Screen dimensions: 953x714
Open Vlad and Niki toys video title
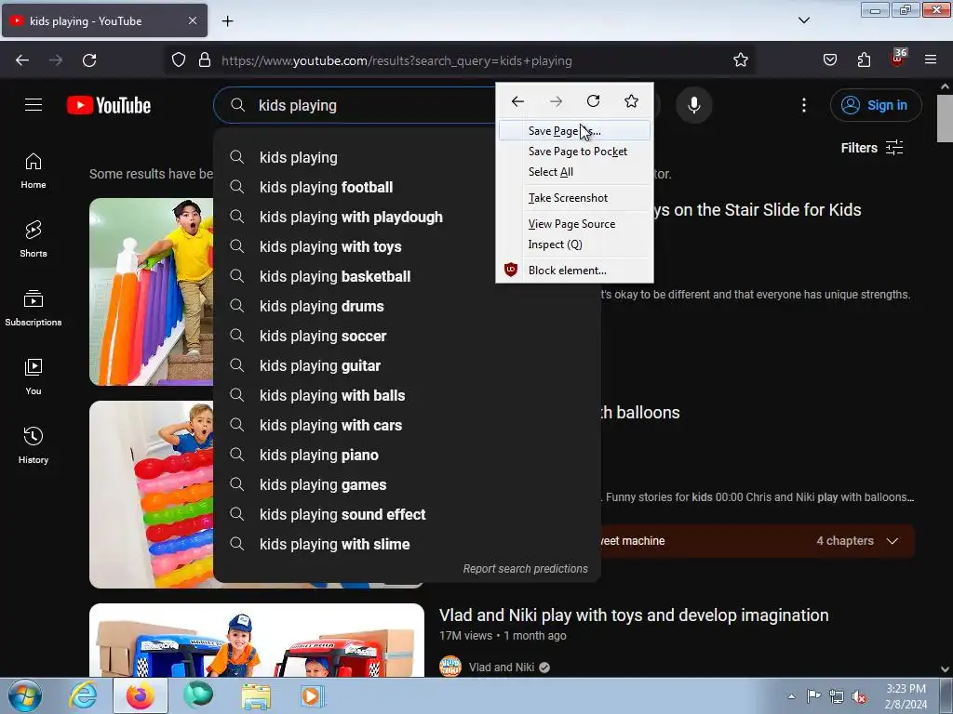coord(633,615)
